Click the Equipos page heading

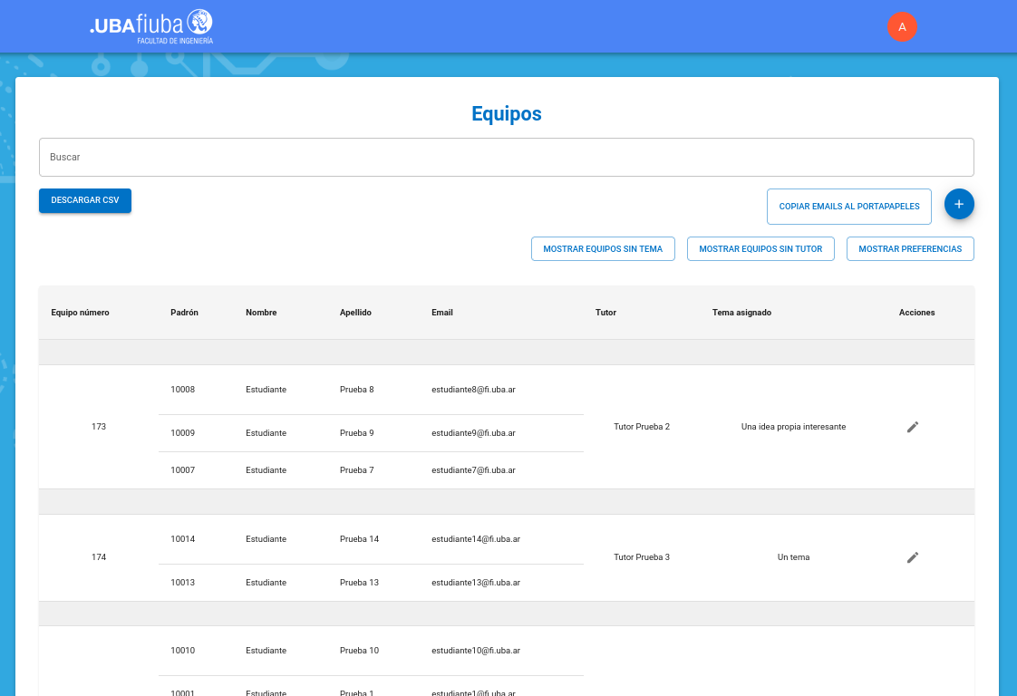(507, 114)
